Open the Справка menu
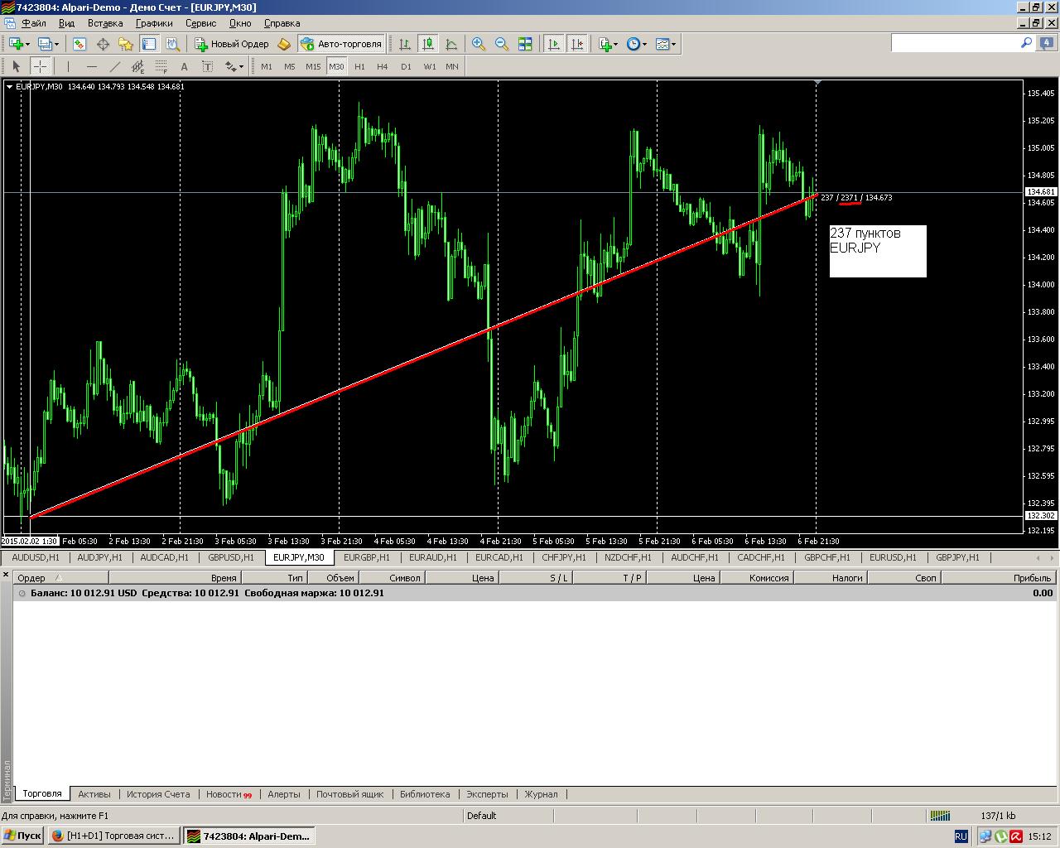Image resolution: width=1060 pixels, height=848 pixels. pos(282,23)
